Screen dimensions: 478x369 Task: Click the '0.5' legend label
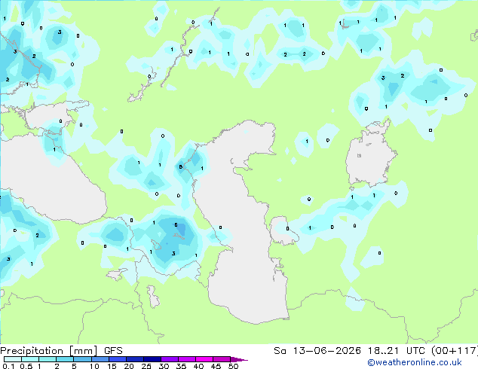coord(26,366)
